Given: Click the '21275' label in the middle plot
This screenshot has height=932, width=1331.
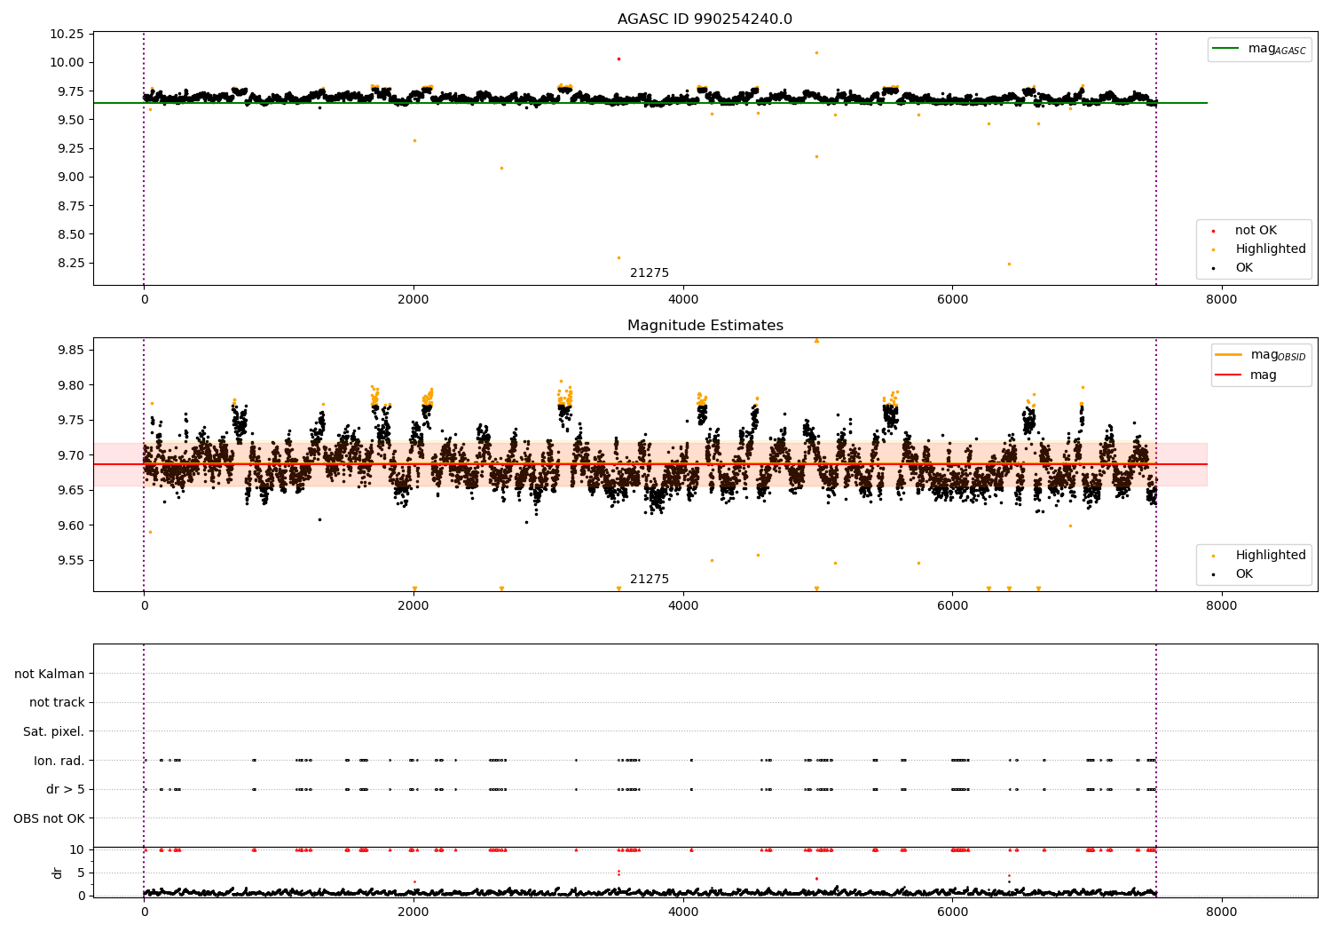Looking at the screenshot, I should 650,580.
